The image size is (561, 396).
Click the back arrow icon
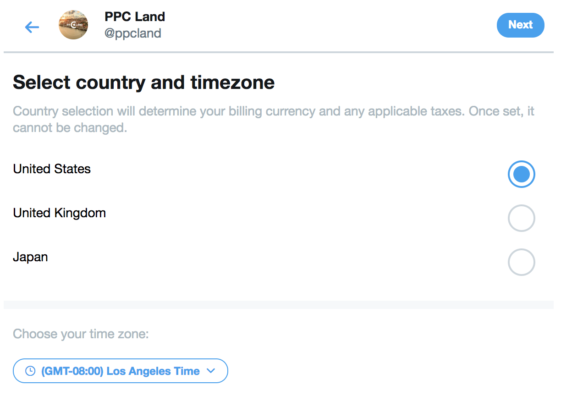click(32, 27)
